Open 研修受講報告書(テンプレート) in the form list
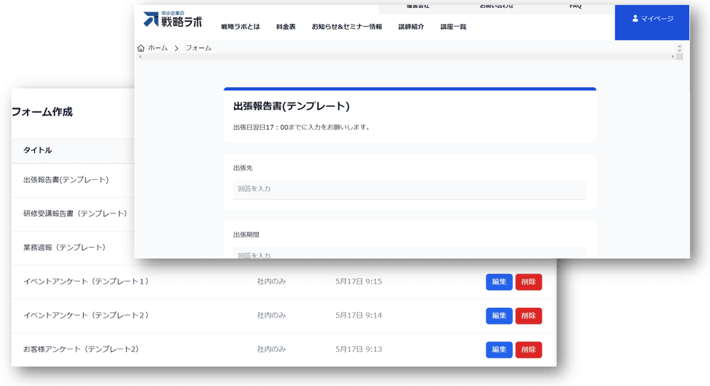Screen dimensions: 710x386 click(75, 214)
